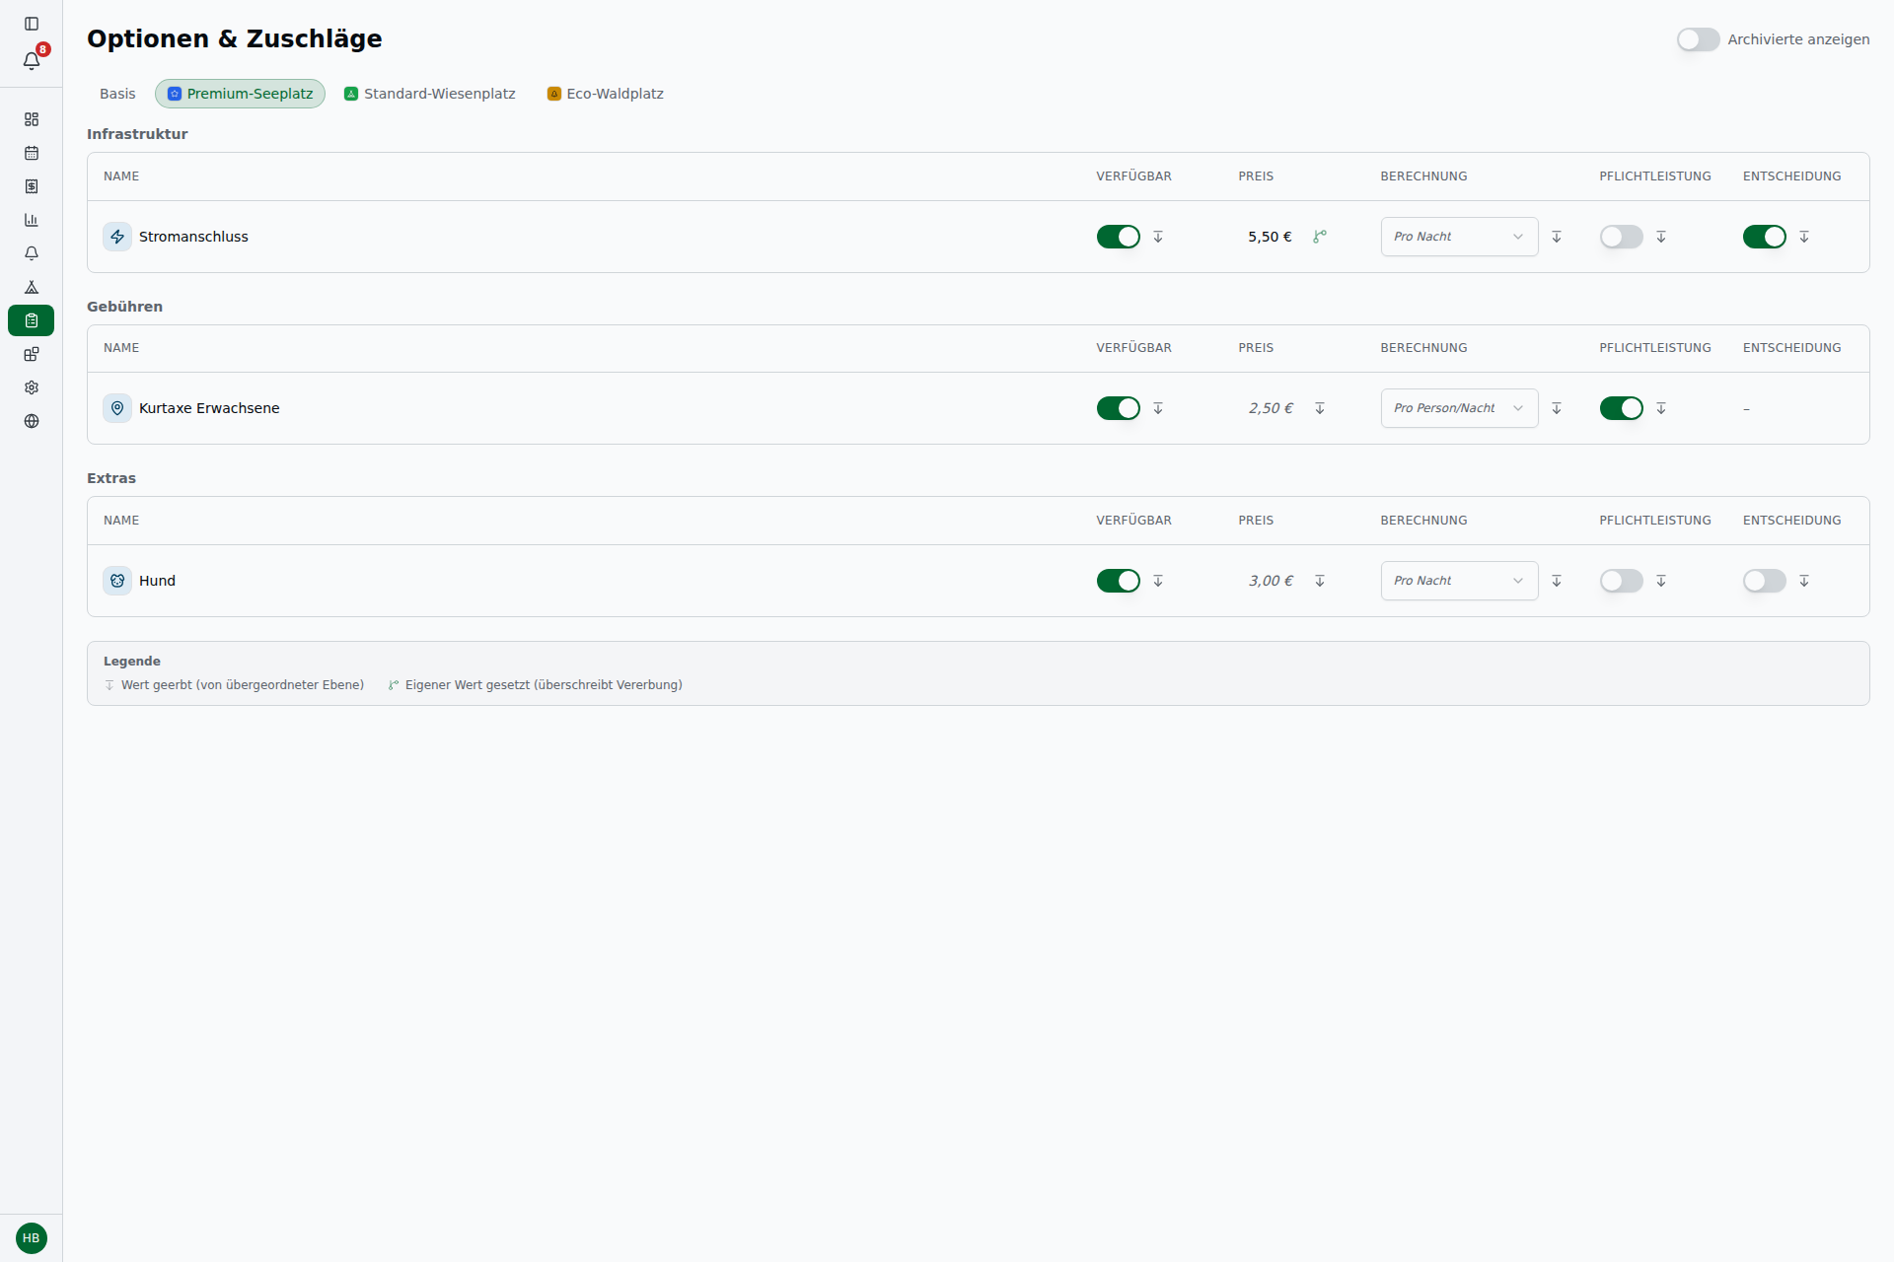Click the Stromanschluss name text

pyautogui.click(x=193, y=237)
